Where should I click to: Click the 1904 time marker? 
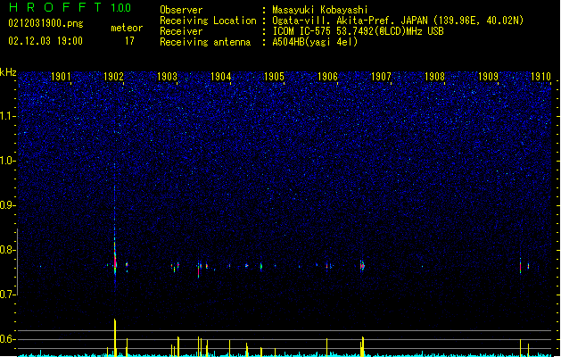click(221, 76)
